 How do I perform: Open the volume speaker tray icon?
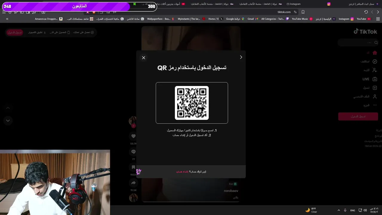pos(366,210)
